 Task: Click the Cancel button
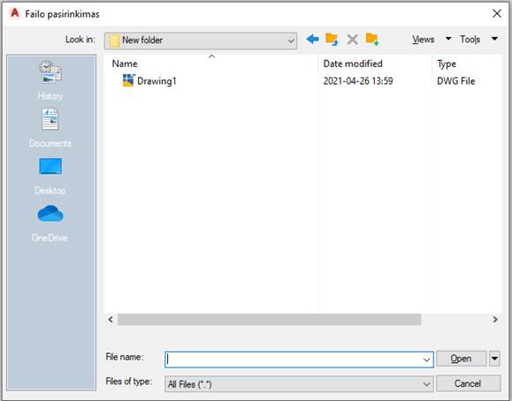(x=469, y=383)
